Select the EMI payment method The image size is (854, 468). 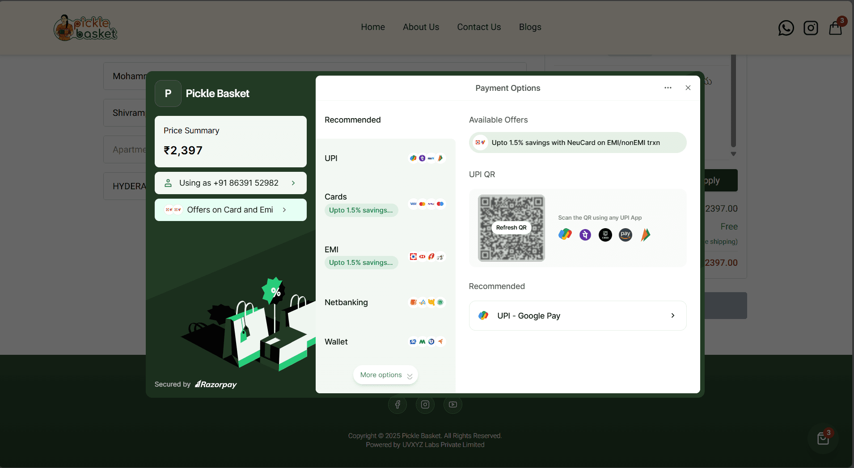[385, 256]
